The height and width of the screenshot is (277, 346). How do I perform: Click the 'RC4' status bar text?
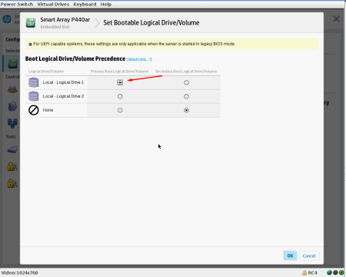[312, 272]
